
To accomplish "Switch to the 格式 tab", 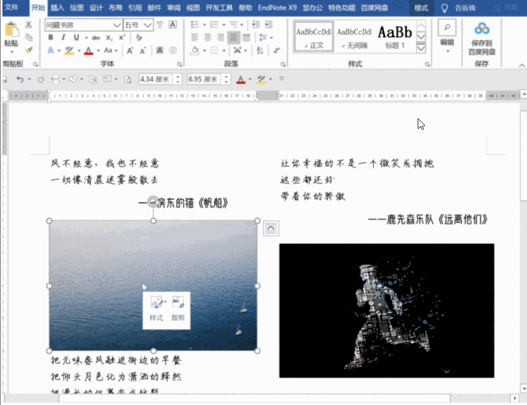I will click(421, 8).
